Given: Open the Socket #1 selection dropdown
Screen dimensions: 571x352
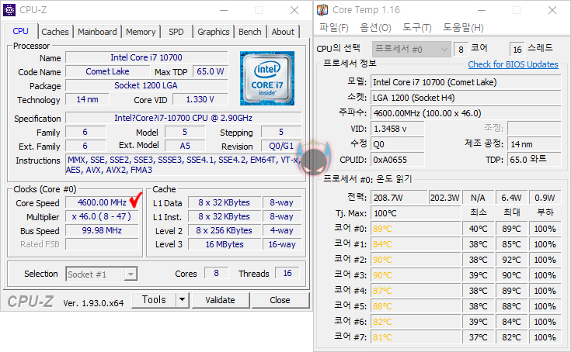Looking at the screenshot, I should [102, 274].
